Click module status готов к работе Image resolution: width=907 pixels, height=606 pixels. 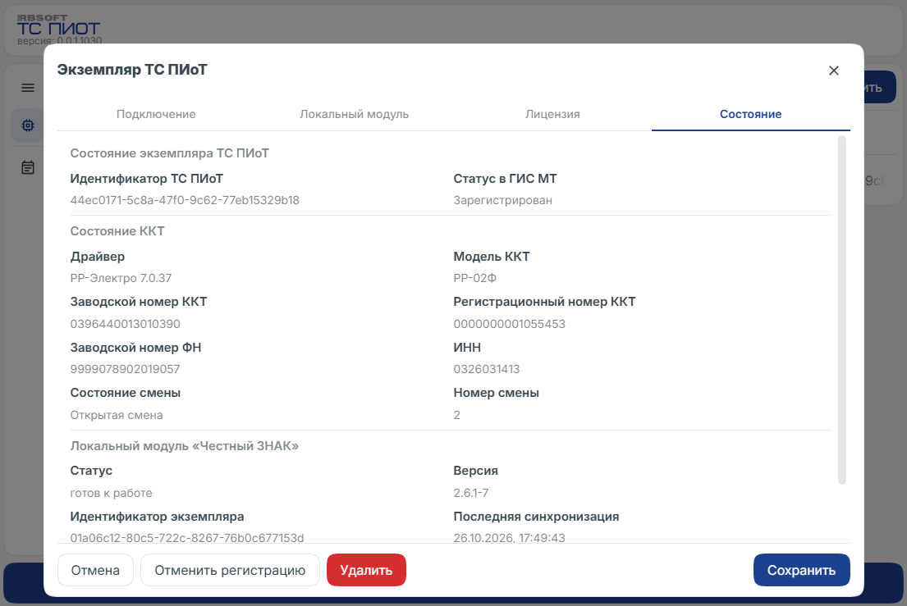point(111,494)
